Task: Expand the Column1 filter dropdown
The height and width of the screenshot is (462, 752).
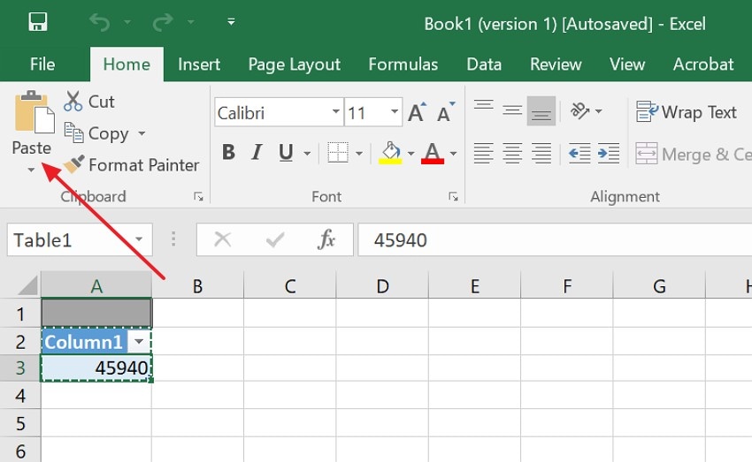Action: tap(140, 342)
